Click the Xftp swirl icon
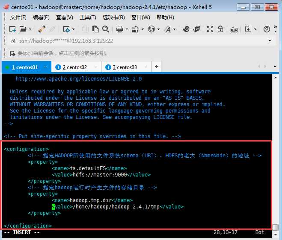282x240 pixels. pos(186,29)
